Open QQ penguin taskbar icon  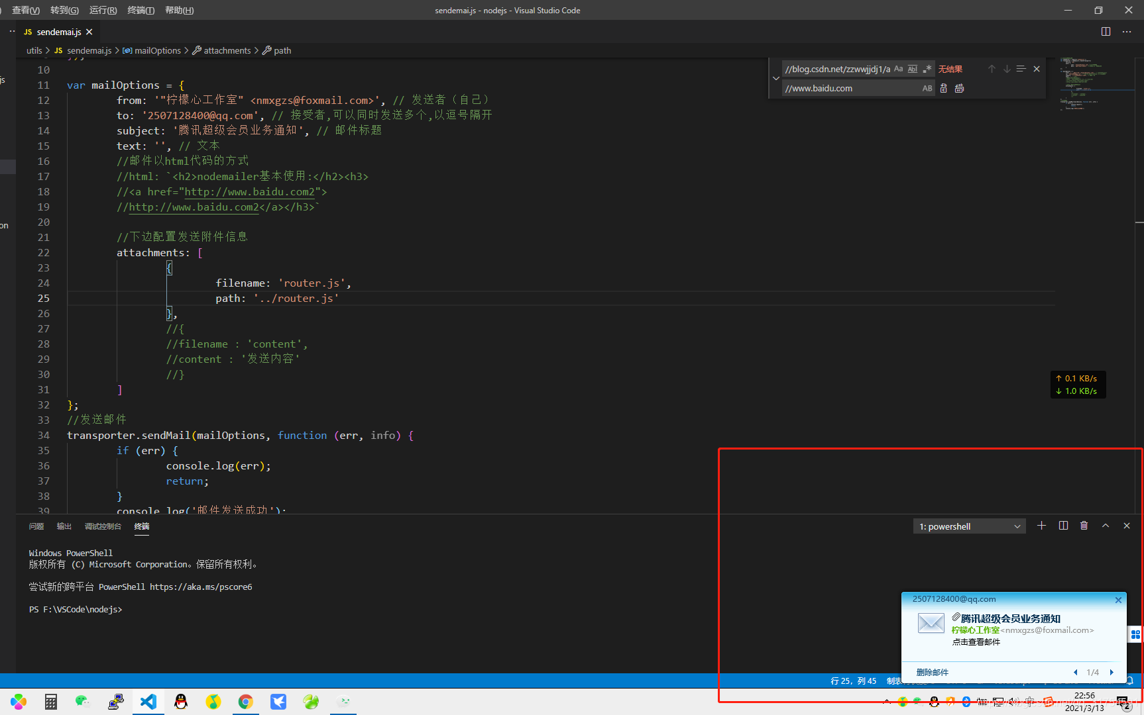(x=181, y=702)
